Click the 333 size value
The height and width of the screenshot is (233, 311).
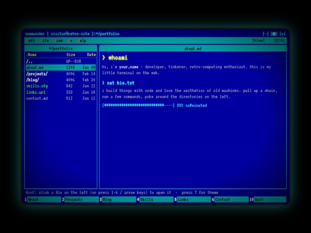point(69,92)
